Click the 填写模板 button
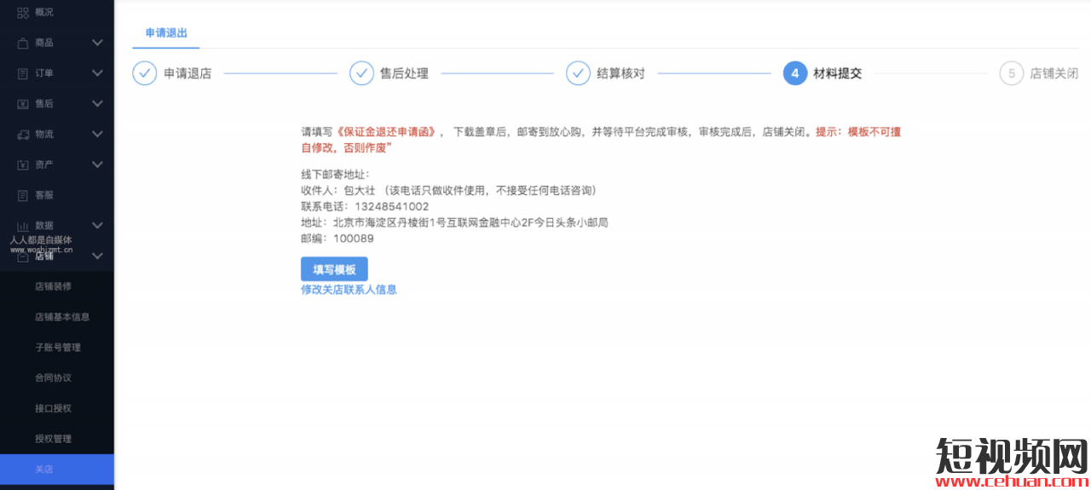This screenshot has height=490, width=1091. 334,269
